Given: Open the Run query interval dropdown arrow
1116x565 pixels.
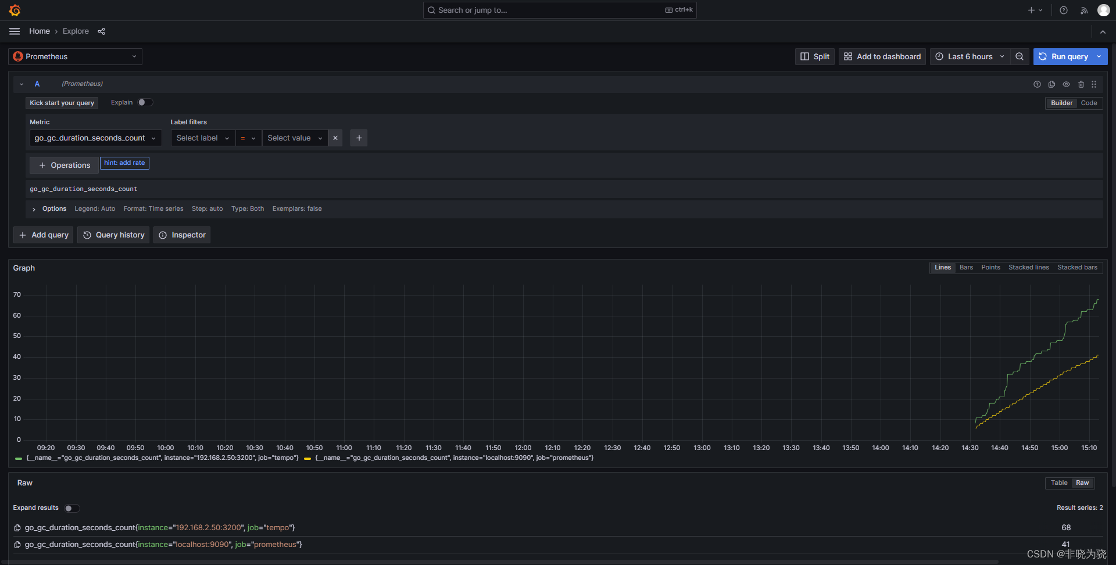Looking at the screenshot, I should 1099,56.
